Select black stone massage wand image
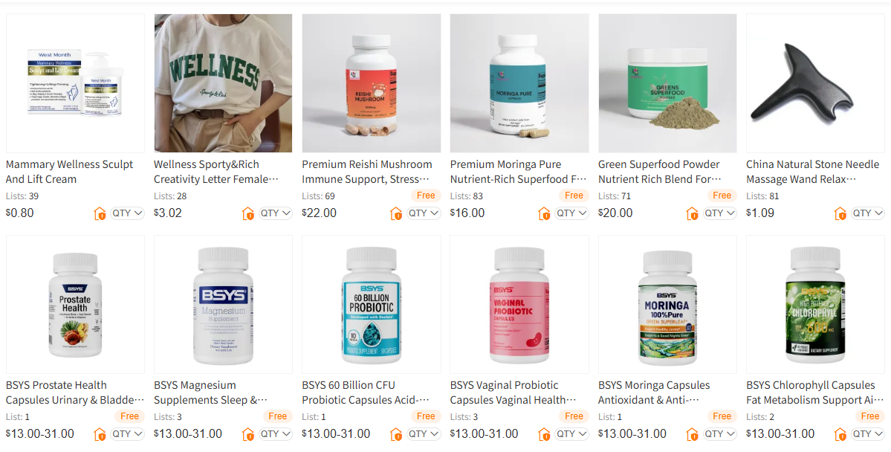Screen dimensions: 891x452 click(815, 83)
